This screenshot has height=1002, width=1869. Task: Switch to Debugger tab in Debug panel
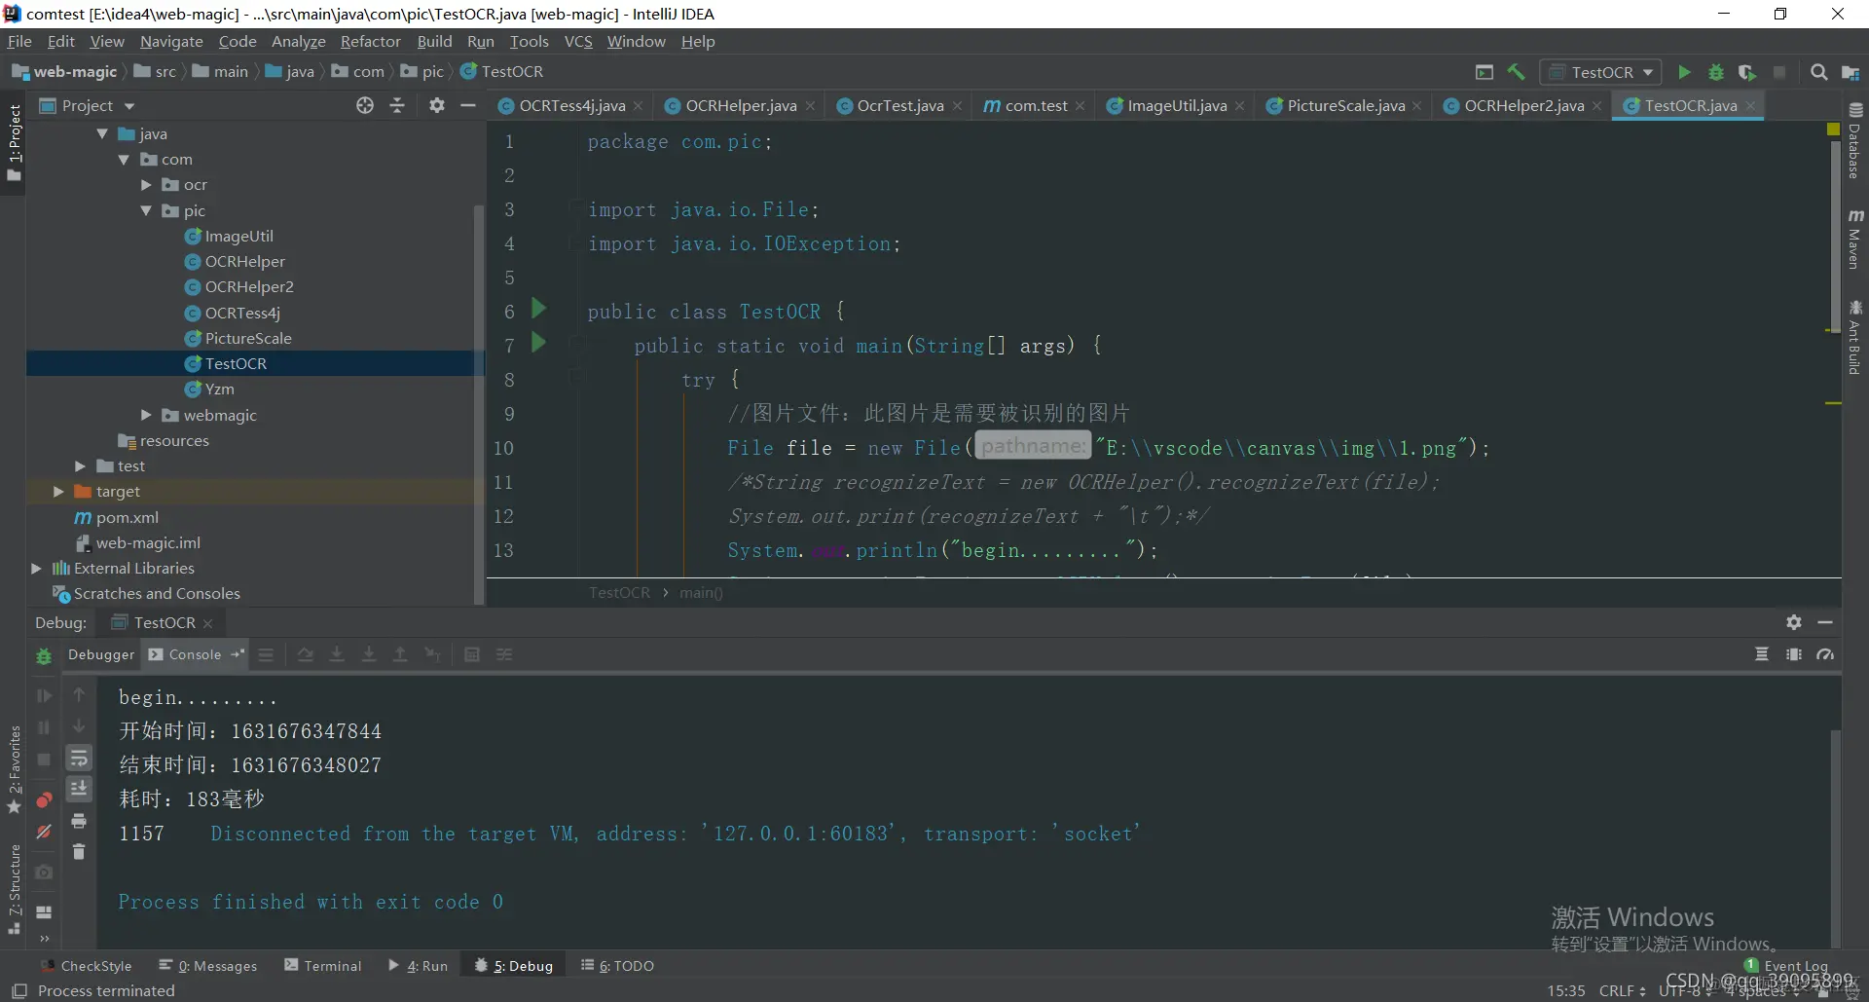pos(101,654)
